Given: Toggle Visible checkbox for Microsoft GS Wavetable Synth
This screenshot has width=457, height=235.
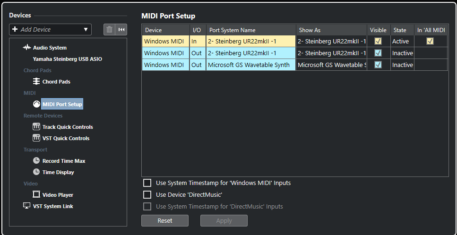Looking at the screenshot, I should [378, 65].
